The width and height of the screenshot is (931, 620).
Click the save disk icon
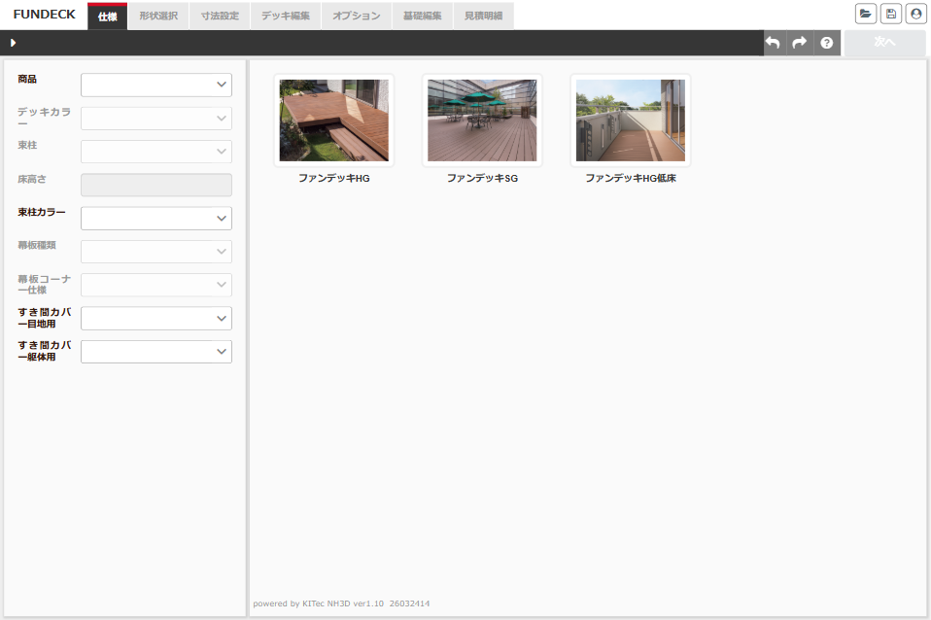[x=890, y=14]
